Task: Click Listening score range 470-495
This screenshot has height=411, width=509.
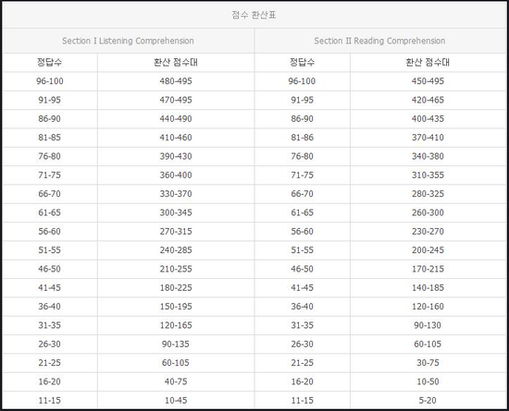Action: coord(176,100)
